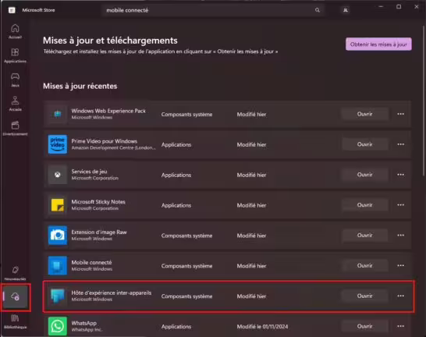This screenshot has height=337, width=426.
Task: Select the Mobile connecté row title
Action: coord(91,262)
